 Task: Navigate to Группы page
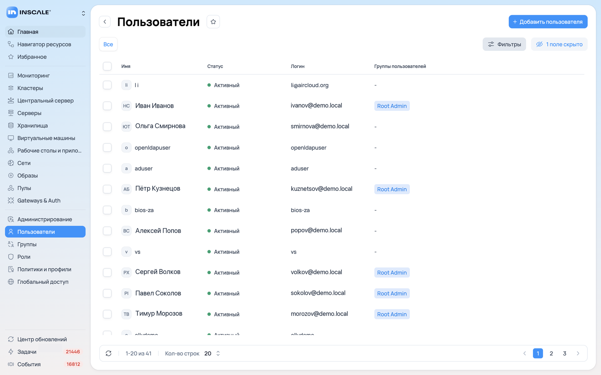[x=45, y=244]
